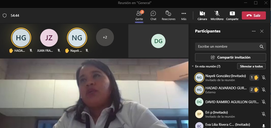Click HADAD tile muted mic icon
Screen dimensions: 271x128
pos(31,50)
